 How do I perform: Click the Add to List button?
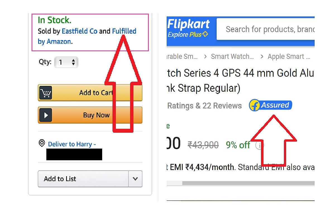pyautogui.click(x=83, y=179)
